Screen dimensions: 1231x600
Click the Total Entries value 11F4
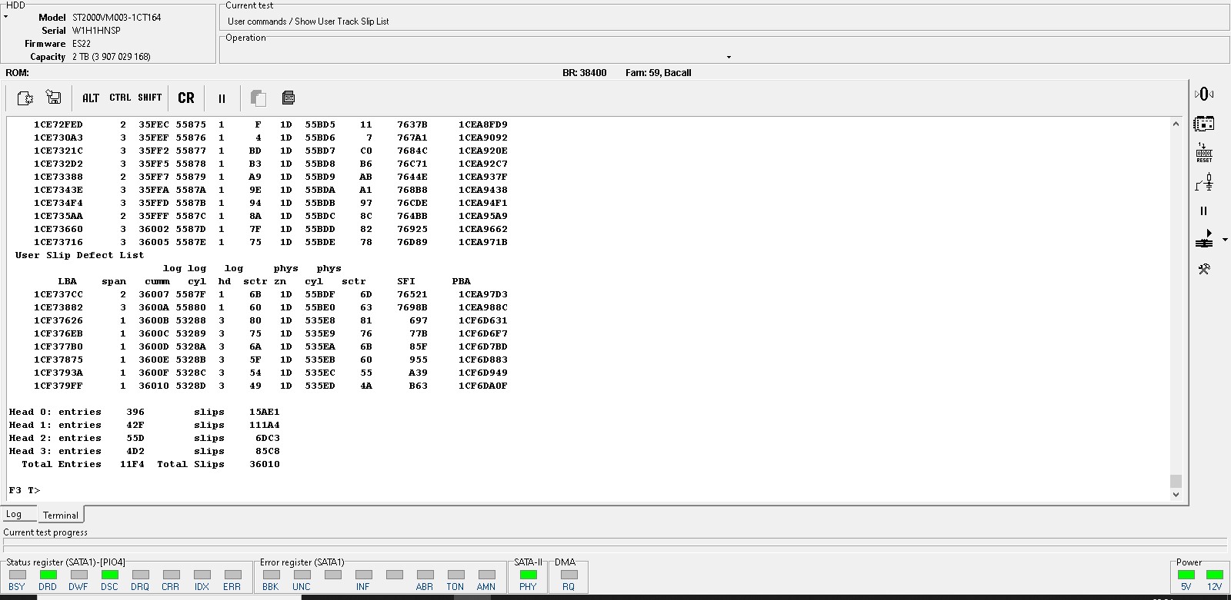132,464
